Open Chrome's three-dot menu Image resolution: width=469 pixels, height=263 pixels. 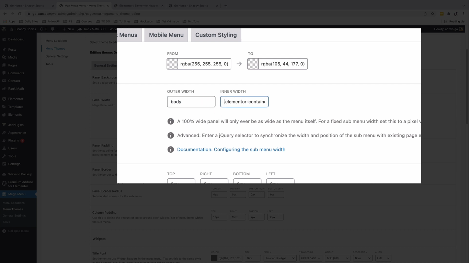click(x=464, y=14)
